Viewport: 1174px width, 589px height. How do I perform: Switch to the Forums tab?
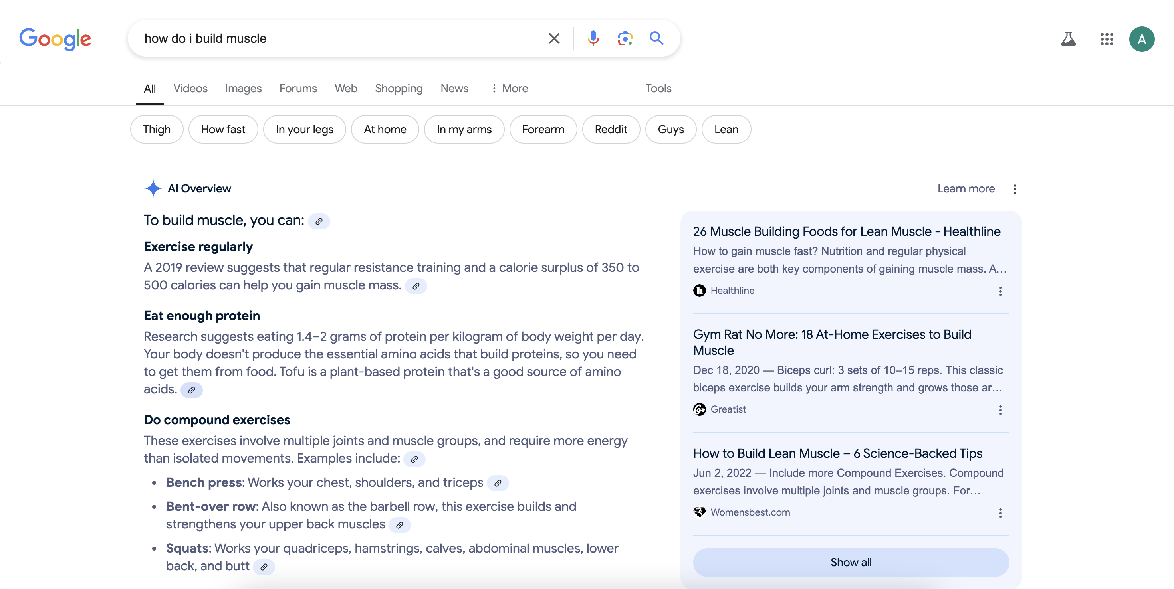pyautogui.click(x=298, y=88)
